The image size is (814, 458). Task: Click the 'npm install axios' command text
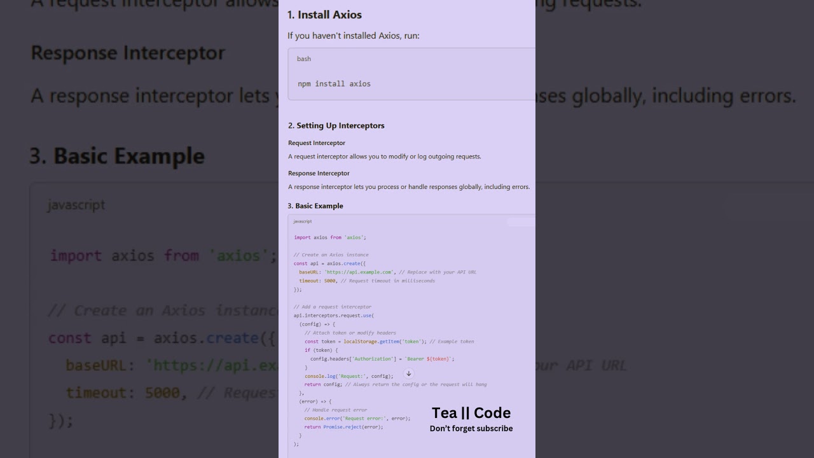click(334, 83)
